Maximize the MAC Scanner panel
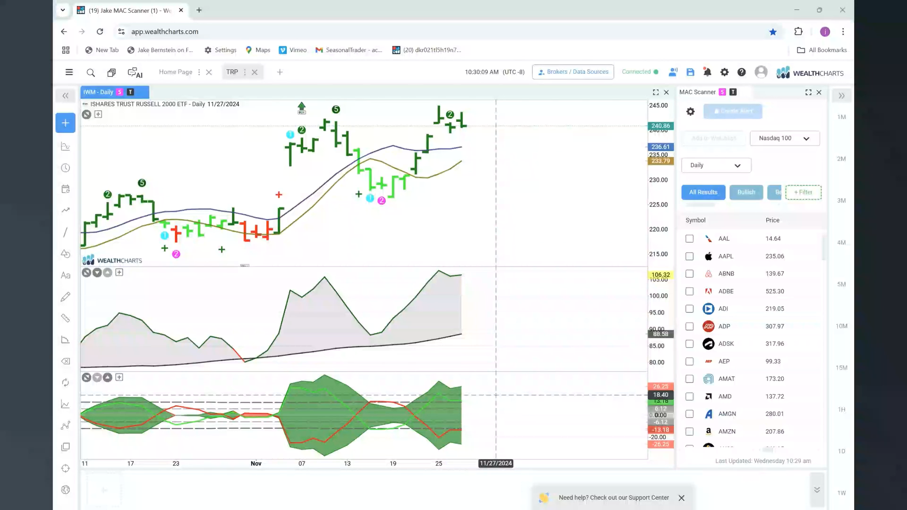The image size is (907, 510). click(x=808, y=93)
